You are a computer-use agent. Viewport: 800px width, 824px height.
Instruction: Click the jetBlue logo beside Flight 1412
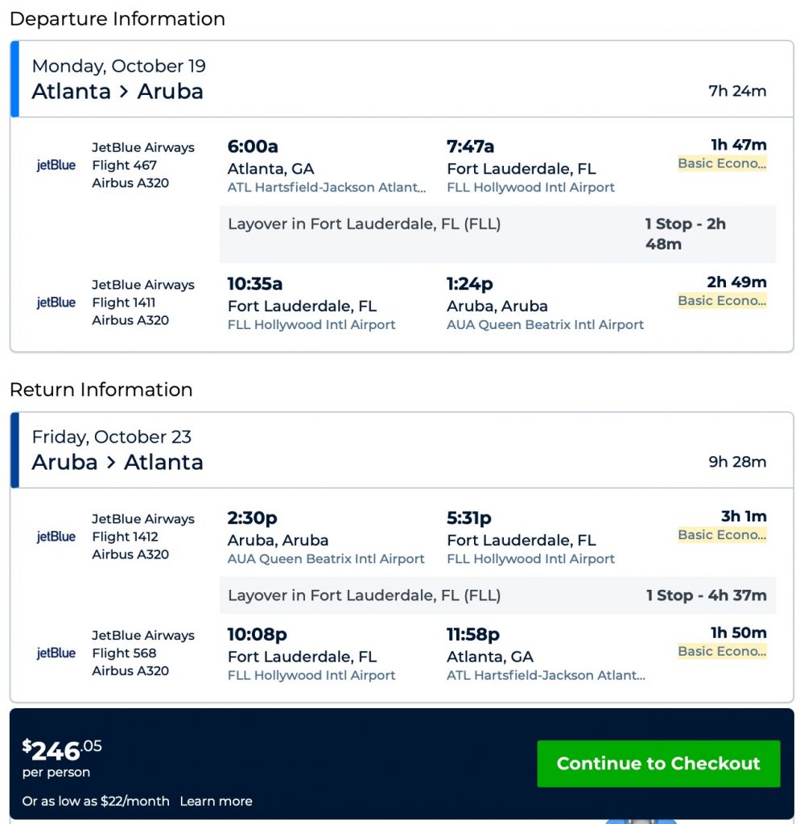[x=56, y=537]
